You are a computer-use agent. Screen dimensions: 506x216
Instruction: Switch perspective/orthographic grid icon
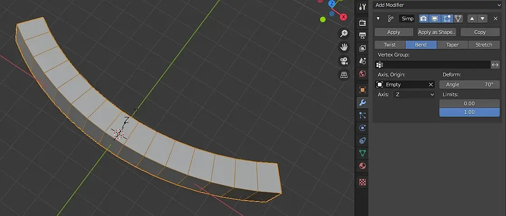[x=344, y=75]
